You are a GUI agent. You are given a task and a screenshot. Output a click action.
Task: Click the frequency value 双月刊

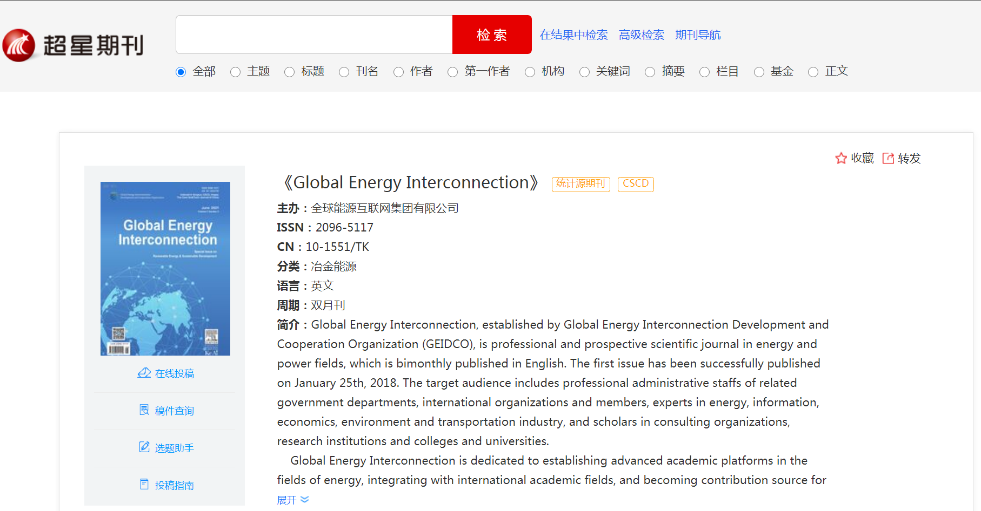328,305
